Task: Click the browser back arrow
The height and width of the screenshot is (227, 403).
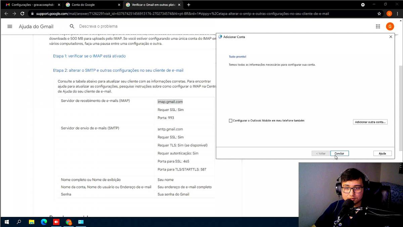Action: click(x=6, y=14)
